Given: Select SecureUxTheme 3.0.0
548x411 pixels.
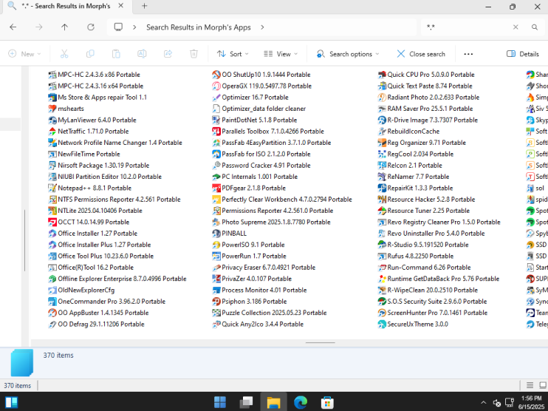Looking at the screenshot, I should [413, 324].
